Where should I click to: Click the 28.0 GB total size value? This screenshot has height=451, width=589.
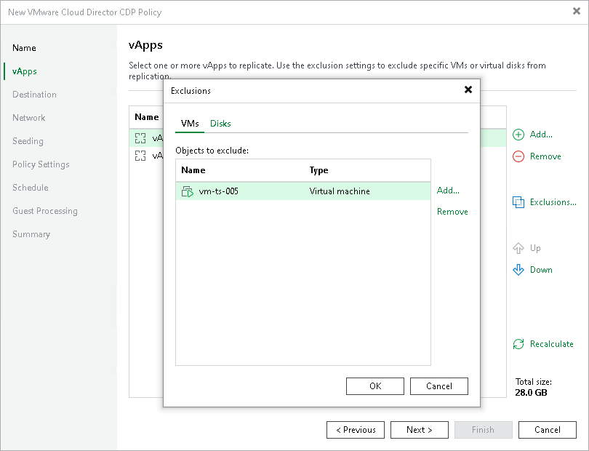tap(531, 393)
